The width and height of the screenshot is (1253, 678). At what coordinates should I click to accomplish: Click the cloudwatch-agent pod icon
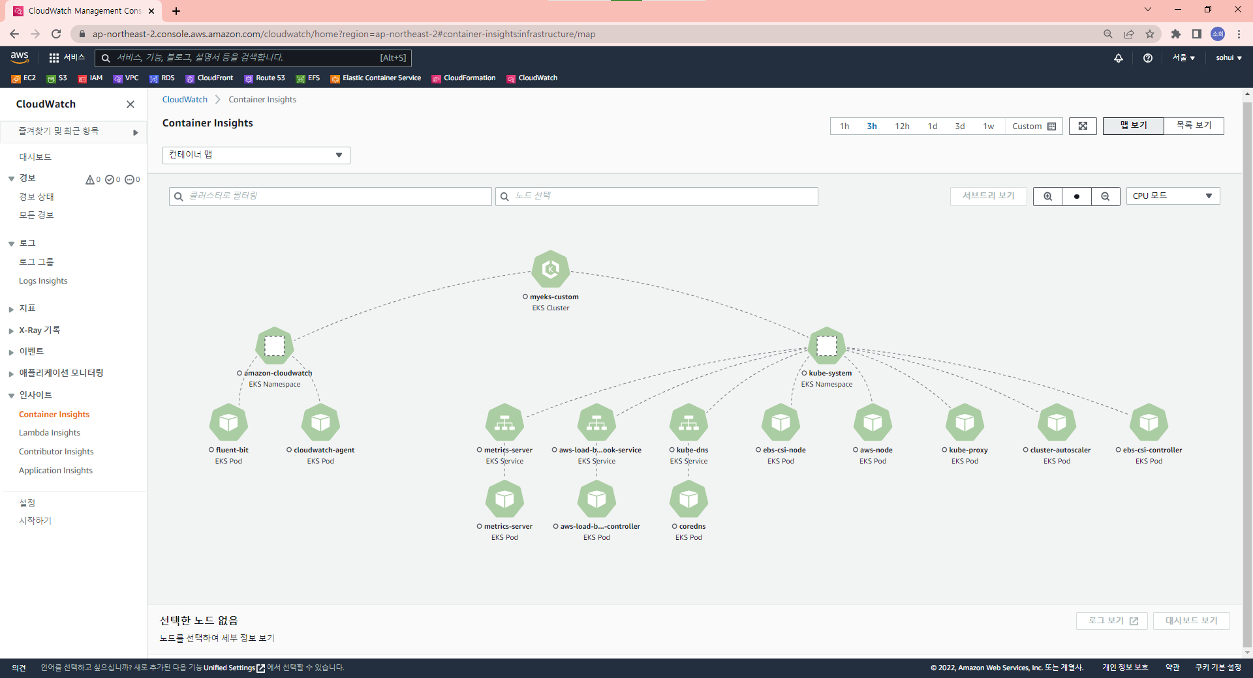(320, 422)
